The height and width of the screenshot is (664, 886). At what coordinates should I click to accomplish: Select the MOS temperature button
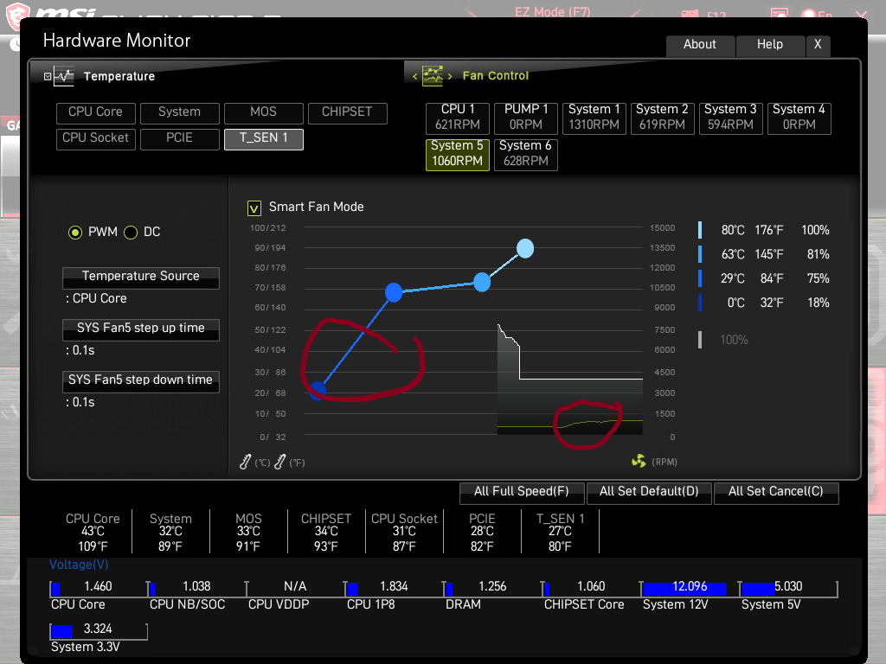[264, 113]
